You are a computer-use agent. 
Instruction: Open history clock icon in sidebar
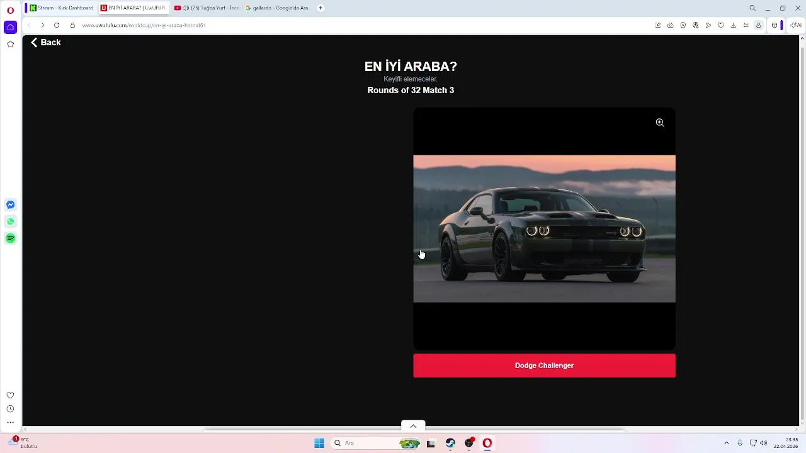[10, 409]
